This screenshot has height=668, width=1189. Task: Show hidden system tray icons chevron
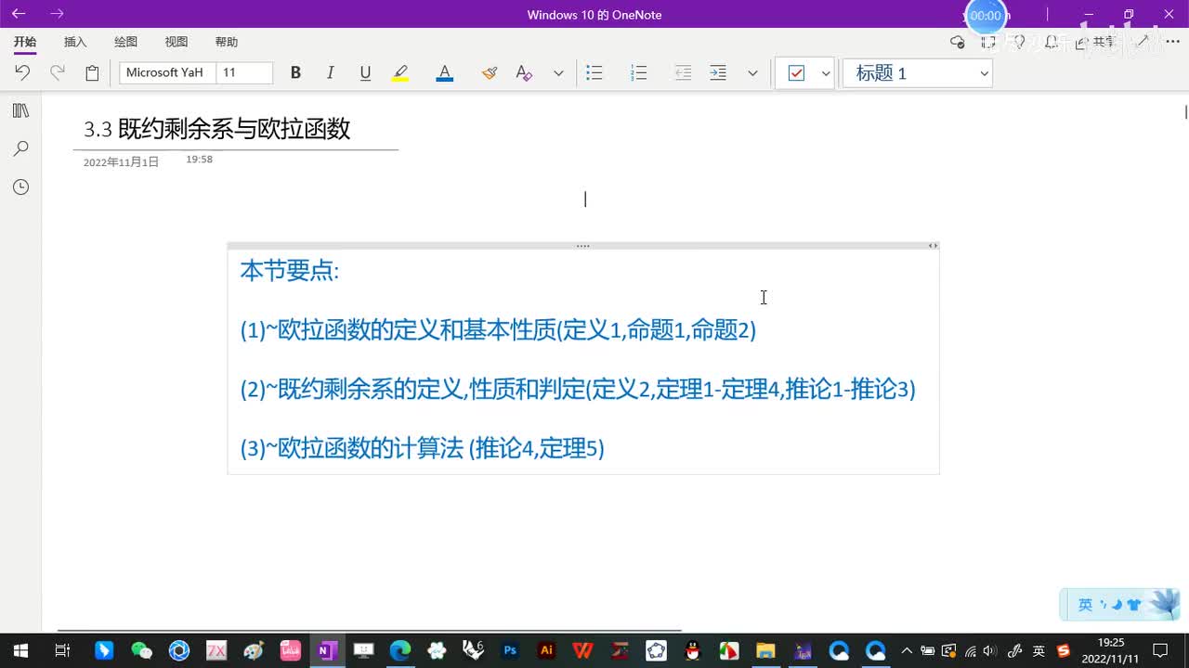pyautogui.click(x=907, y=650)
